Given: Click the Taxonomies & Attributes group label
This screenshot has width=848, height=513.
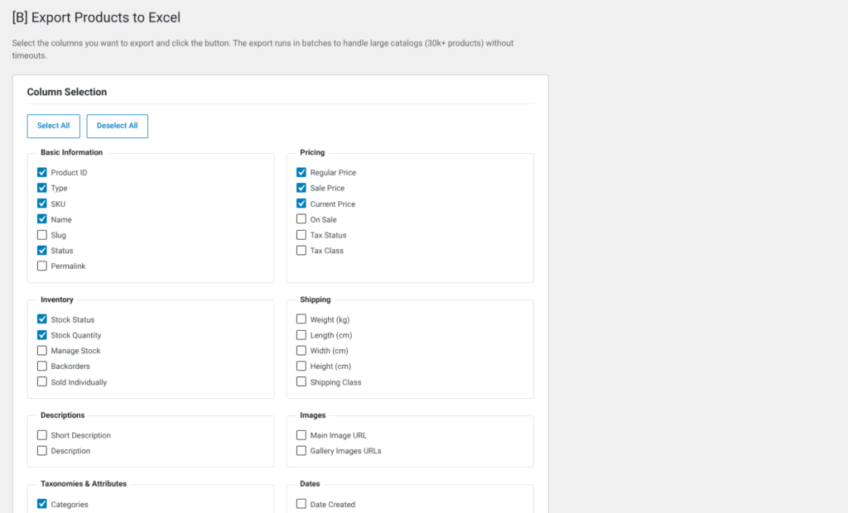Looking at the screenshot, I should (84, 484).
